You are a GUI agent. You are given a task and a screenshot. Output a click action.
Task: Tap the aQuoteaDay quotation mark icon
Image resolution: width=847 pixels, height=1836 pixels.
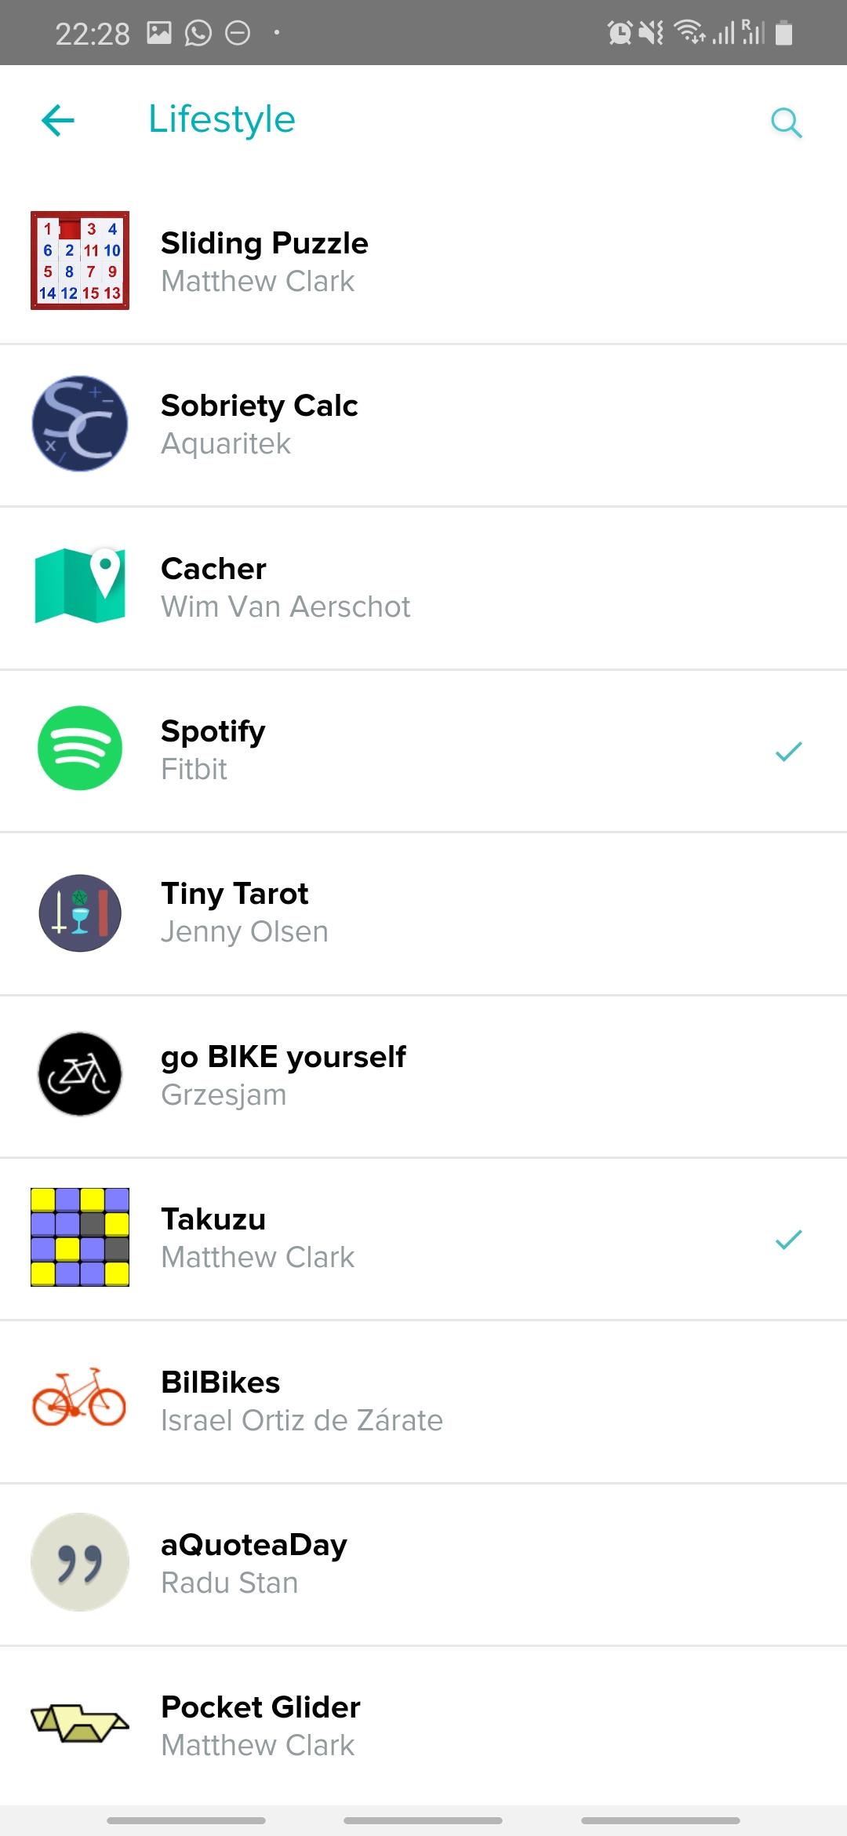point(80,1562)
